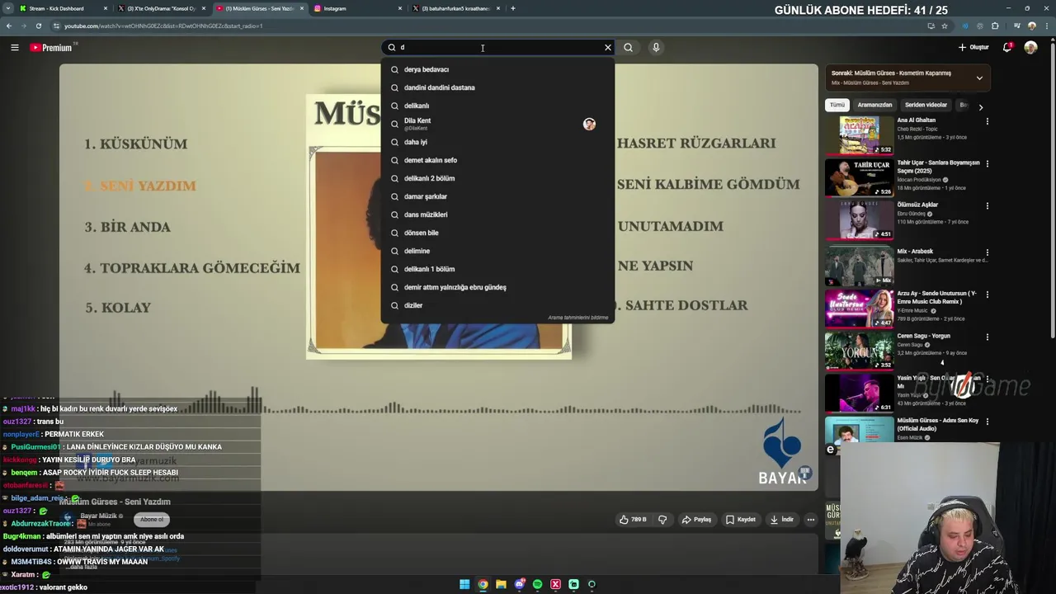Viewport: 1056px width, 594px height.
Task: Choose 'diziler' suggestion
Action: point(498,305)
